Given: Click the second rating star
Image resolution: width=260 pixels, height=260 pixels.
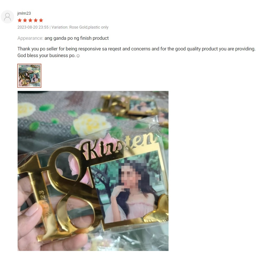Looking at the screenshot, I should (x=25, y=20).
